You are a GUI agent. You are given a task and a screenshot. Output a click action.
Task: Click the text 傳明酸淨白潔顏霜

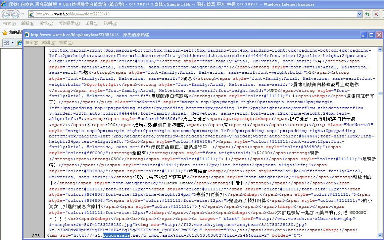tap(170, 96)
